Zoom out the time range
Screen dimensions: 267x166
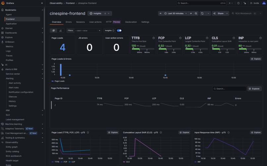tap(196, 14)
